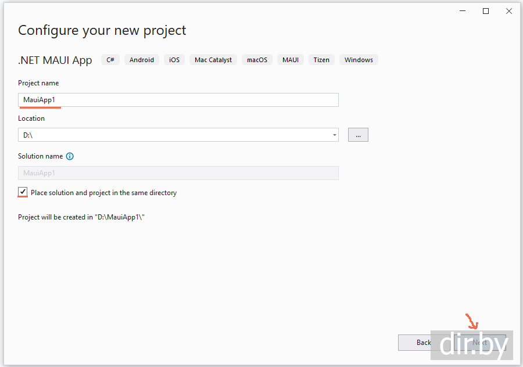Click the Back button
523x367 pixels.
click(415, 343)
